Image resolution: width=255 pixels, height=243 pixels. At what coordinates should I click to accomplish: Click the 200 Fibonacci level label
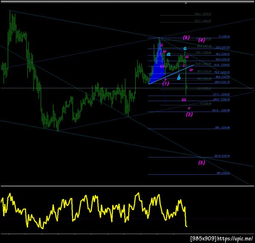click(222, 127)
